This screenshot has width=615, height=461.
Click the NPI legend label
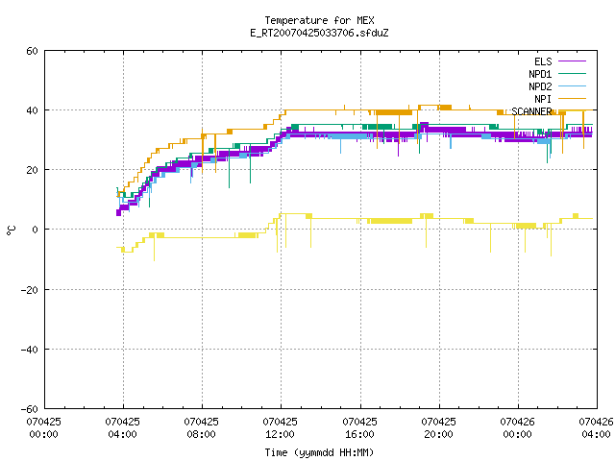[x=543, y=99]
